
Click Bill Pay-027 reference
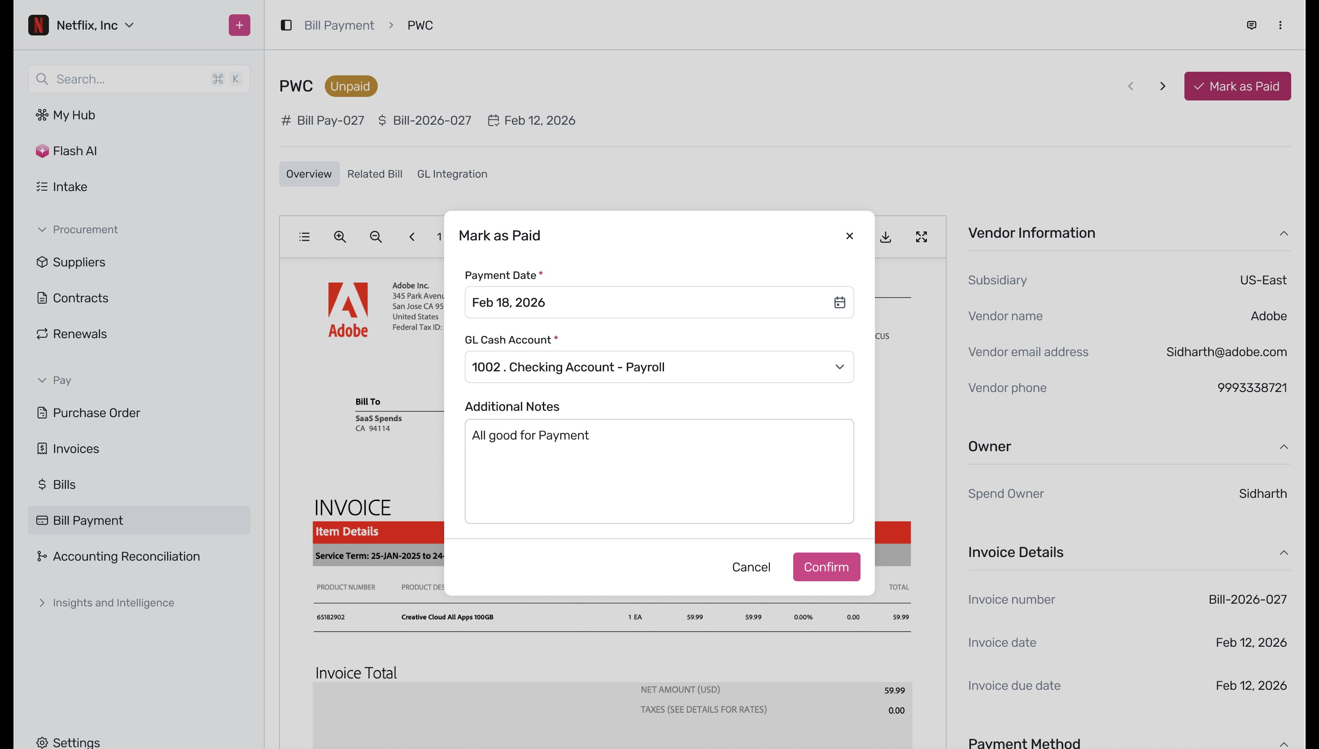point(330,120)
